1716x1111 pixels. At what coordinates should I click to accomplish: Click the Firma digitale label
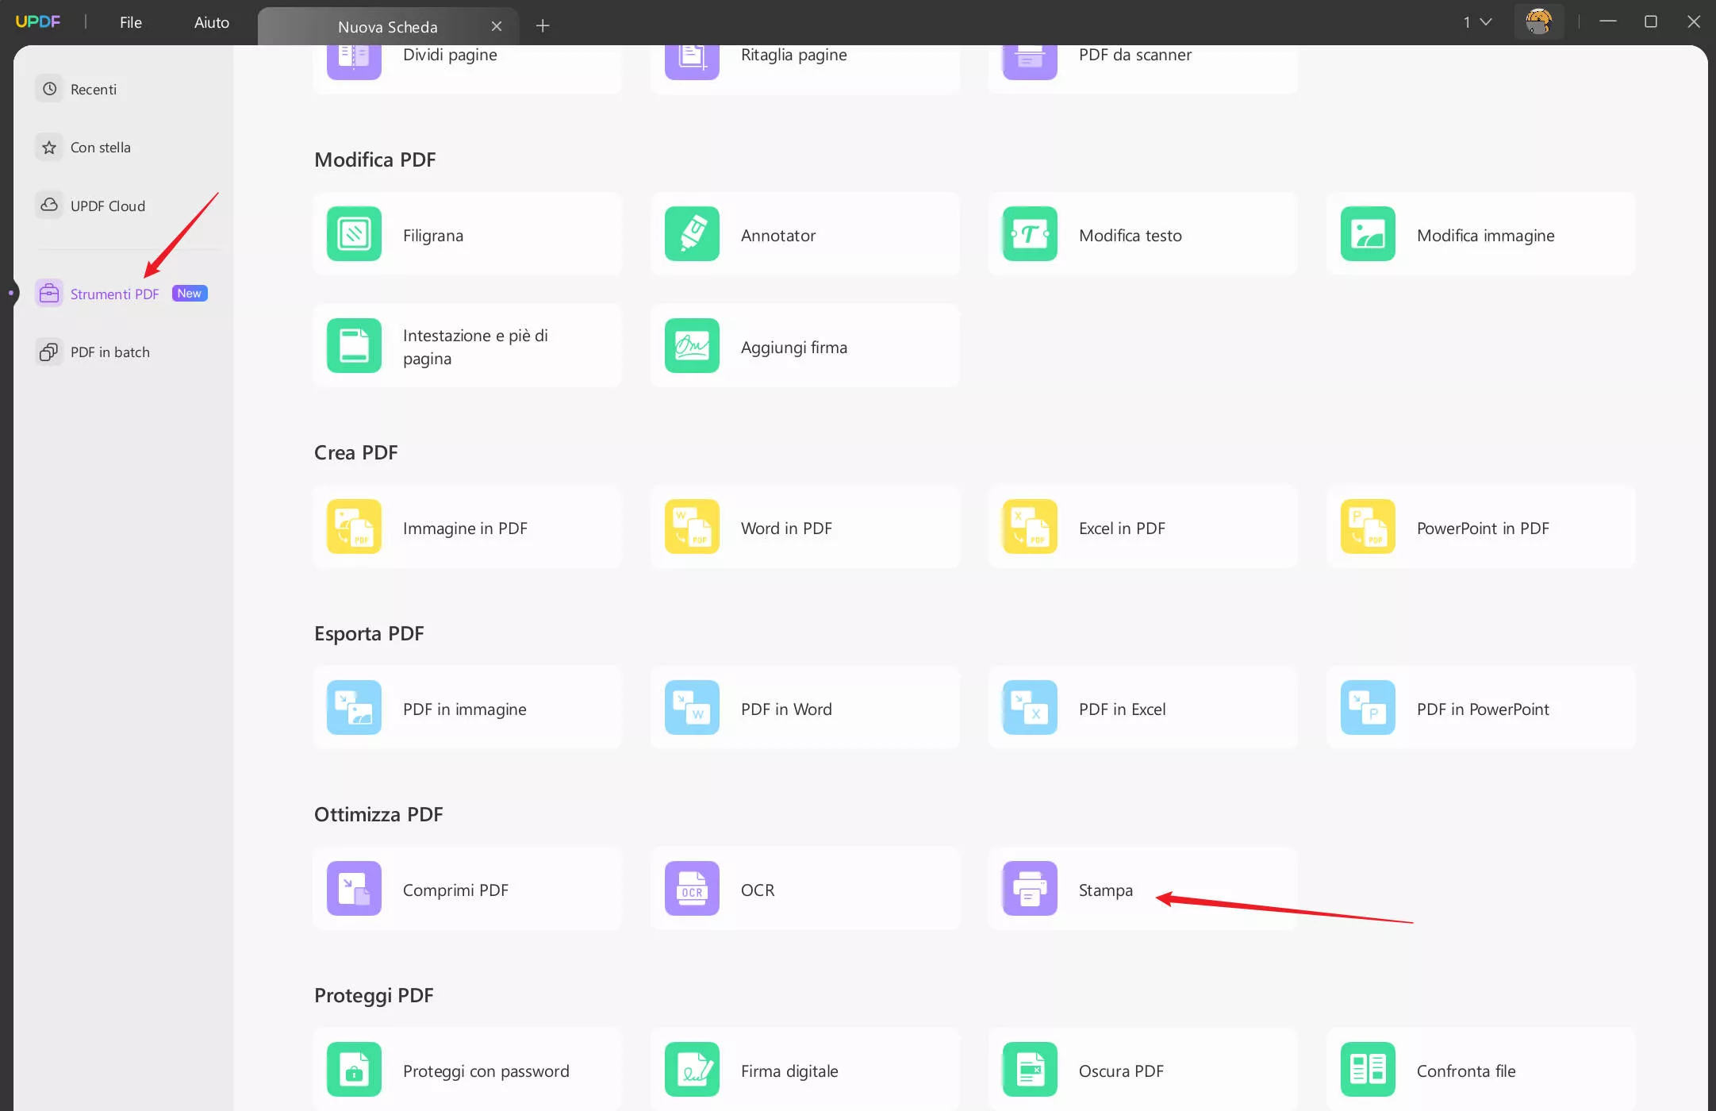coord(789,1071)
